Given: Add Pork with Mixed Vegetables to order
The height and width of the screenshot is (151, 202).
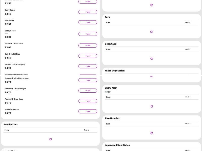Looking at the screenshot, I should [x=88, y=80].
